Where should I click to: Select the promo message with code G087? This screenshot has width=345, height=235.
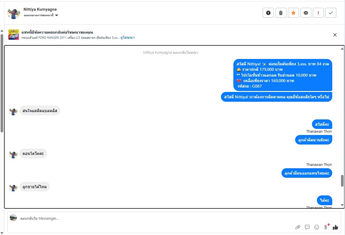coord(283,75)
